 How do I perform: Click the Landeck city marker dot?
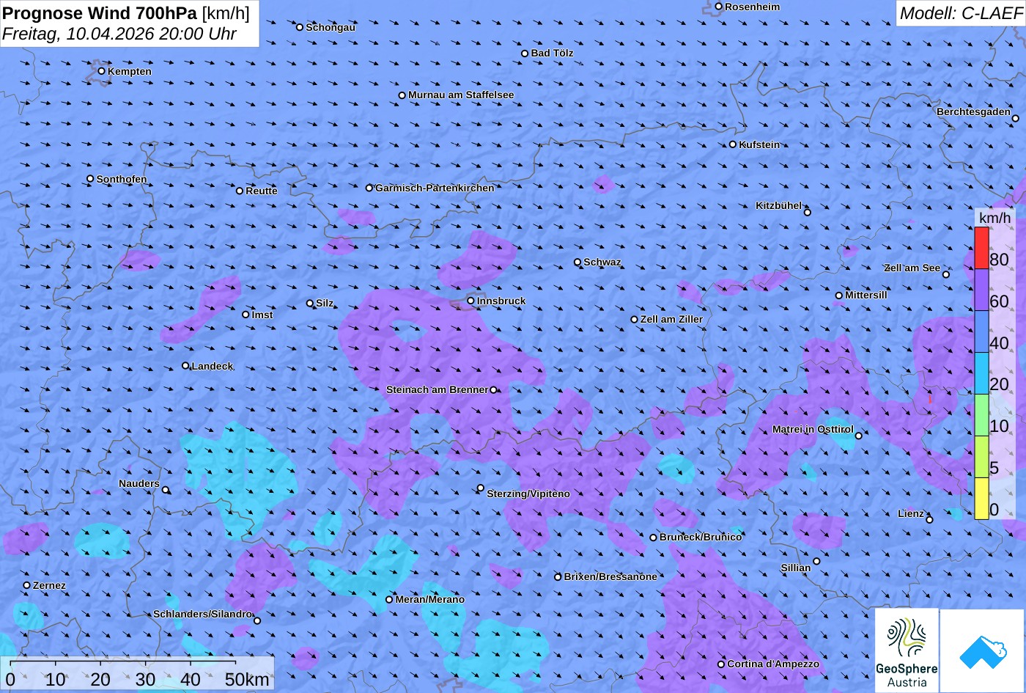(185, 366)
